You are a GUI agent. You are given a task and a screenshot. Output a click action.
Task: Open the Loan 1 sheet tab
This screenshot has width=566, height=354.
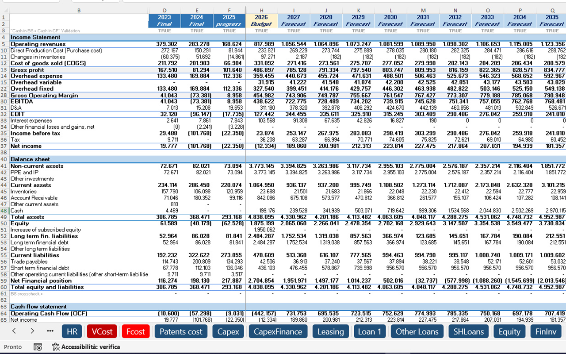pos(370,331)
